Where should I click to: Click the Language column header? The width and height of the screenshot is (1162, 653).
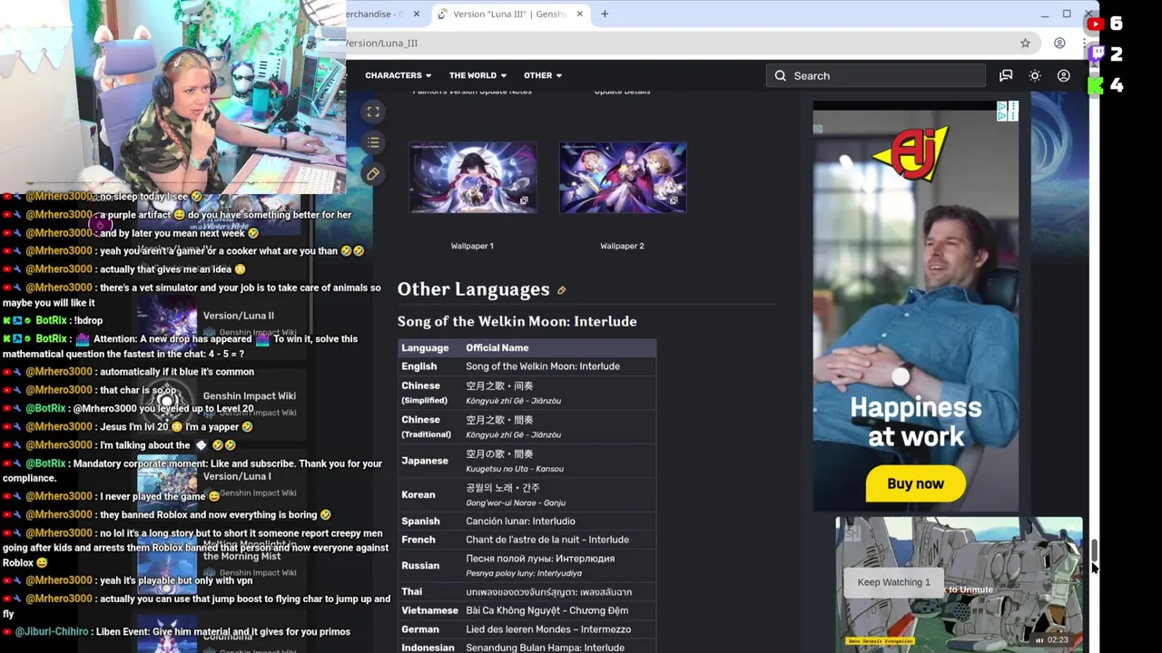click(425, 347)
